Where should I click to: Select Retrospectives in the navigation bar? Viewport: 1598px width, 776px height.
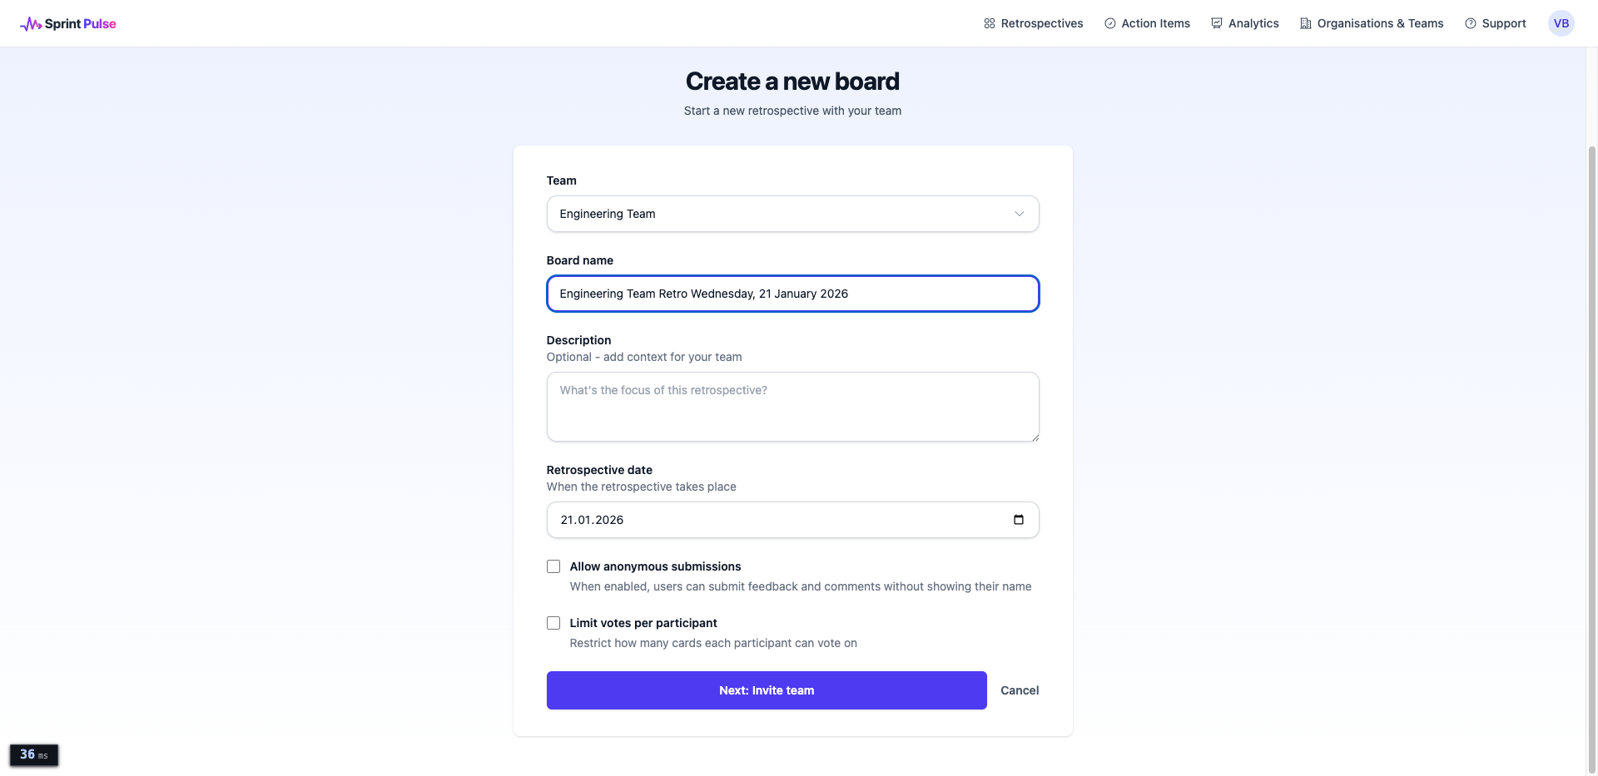1041,23
